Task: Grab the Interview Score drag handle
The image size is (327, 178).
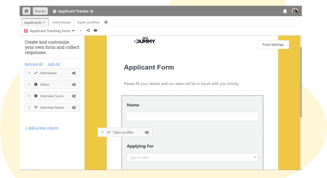Action: (29, 96)
